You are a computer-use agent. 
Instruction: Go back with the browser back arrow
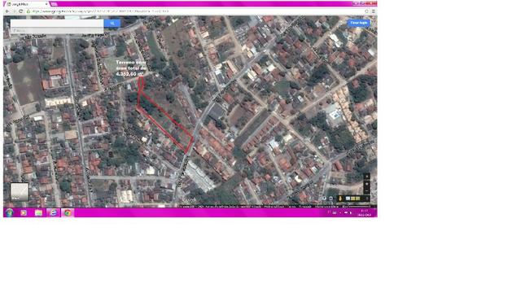tap(7, 11)
